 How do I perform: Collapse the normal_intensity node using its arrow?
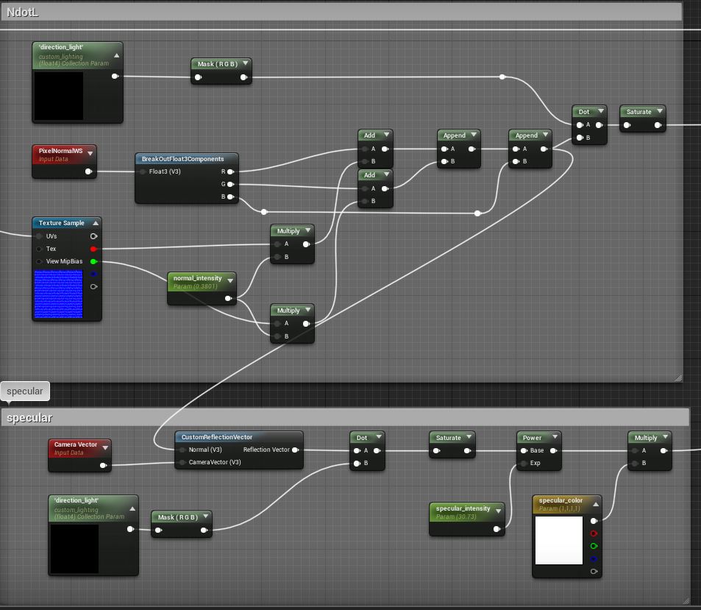(229, 280)
